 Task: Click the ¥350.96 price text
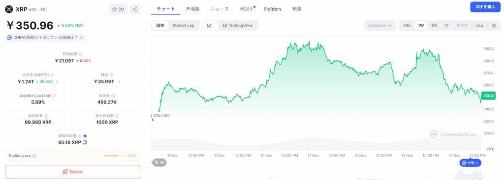30,26
